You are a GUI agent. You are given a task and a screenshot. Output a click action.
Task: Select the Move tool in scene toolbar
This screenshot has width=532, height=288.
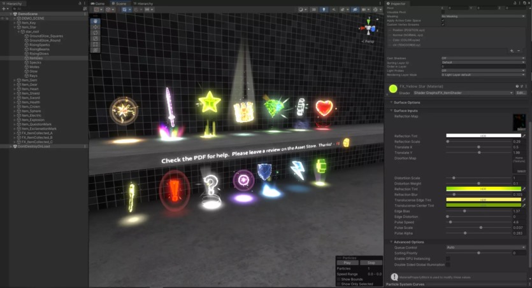coord(96,27)
